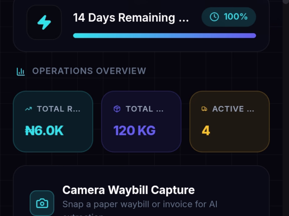Click the bar chart icon beside Operations Overview
Image resolution: width=289 pixels, height=216 pixels.
coord(21,71)
